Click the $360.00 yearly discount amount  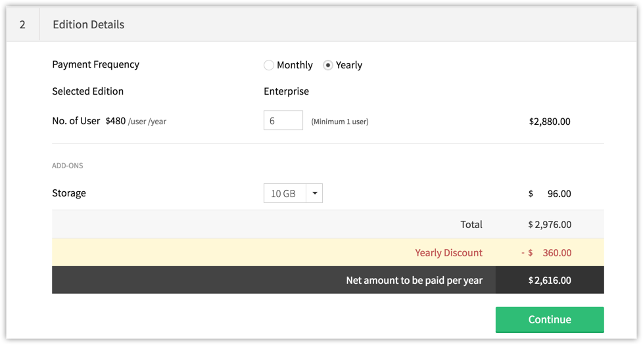click(x=556, y=253)
